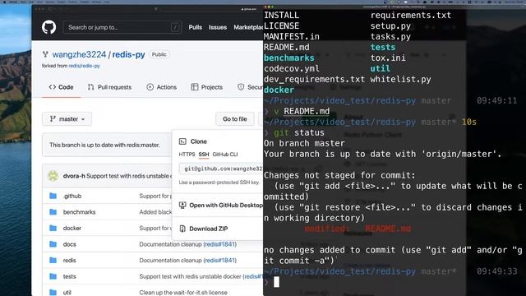Image resolution: width=526 pixels, height=296 pixels.
Task: Open Marketplace in GitHub header
Action: coord(248,27)
